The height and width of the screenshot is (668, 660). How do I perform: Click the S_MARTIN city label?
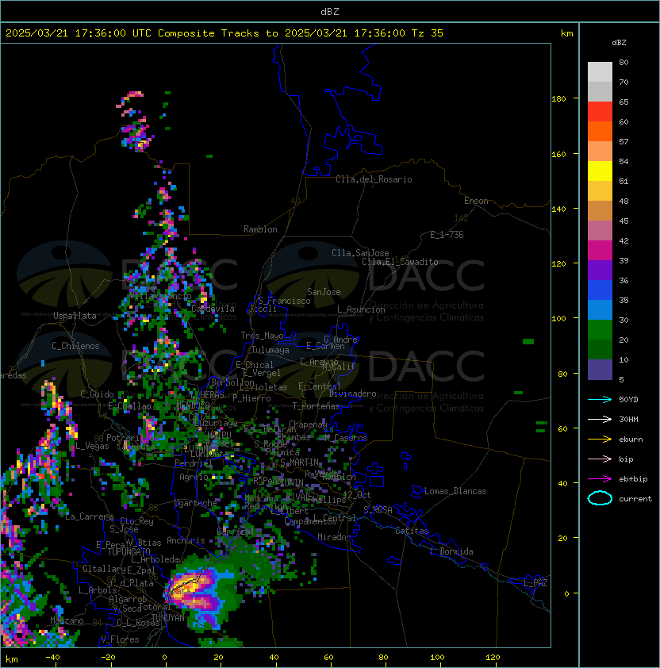tap(300, 463)
